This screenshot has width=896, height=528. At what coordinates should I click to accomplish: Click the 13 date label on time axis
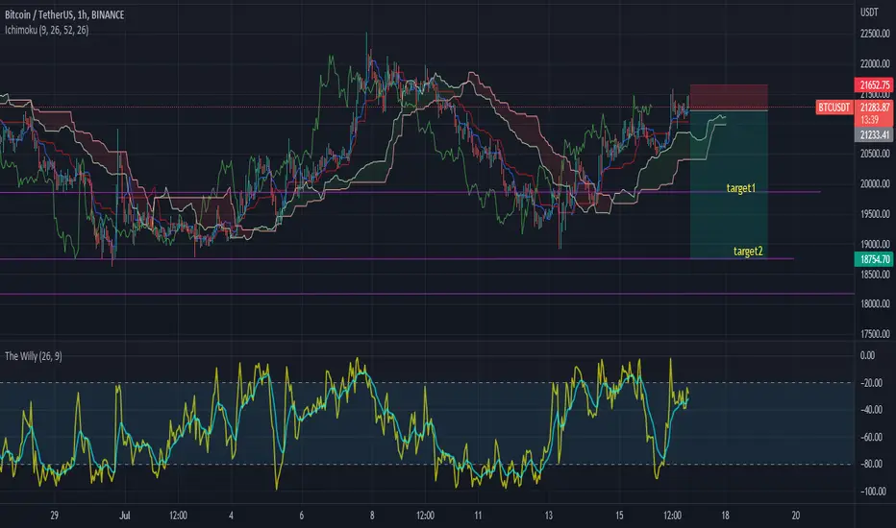tap(549, 516)
